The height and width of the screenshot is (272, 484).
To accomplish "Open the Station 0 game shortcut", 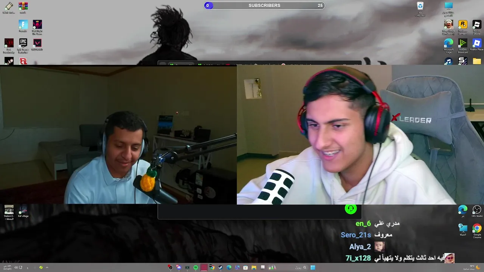I will pos(9,212).
